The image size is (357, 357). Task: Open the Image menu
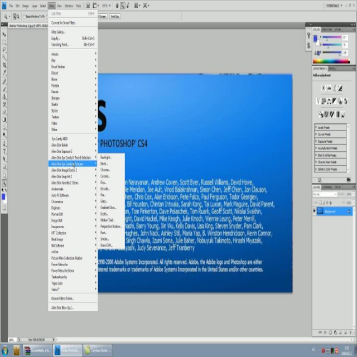(x=25, y=6)
